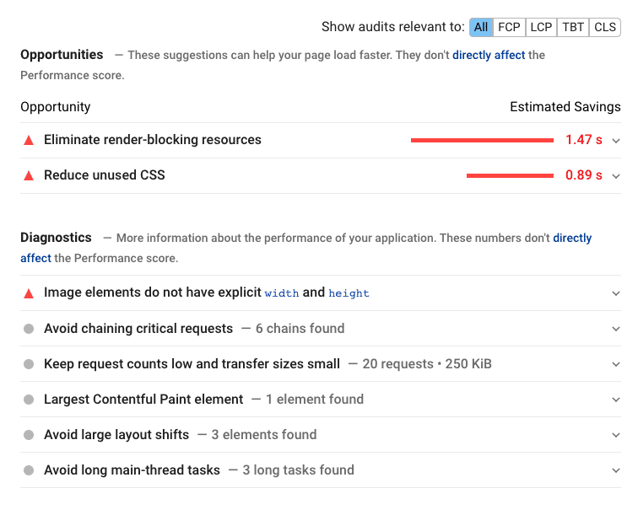
Task: Click gray circle beside Keep request counts low
Action: (28, 364)
